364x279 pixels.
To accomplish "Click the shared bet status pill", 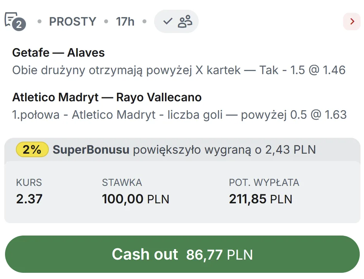I will [176, 21].
